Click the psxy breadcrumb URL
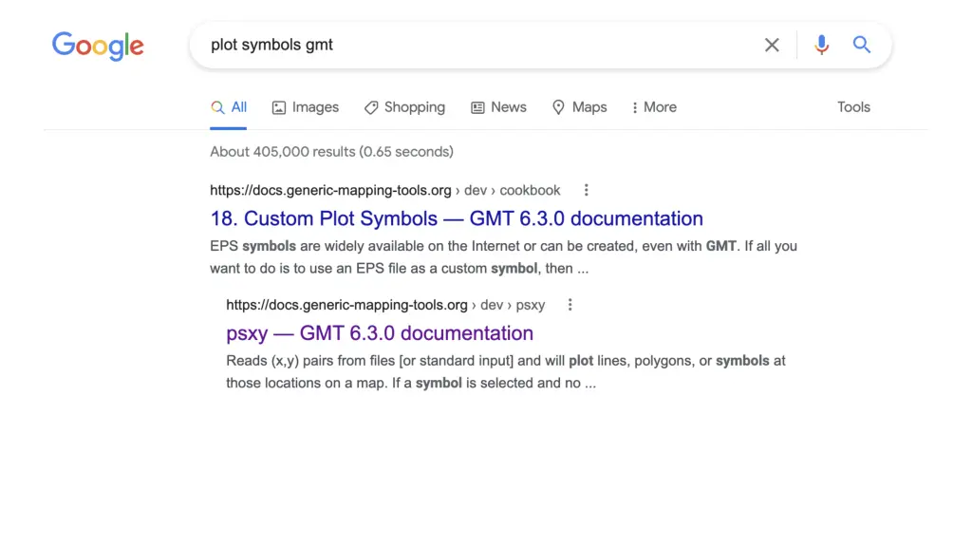 pos(384,305)
